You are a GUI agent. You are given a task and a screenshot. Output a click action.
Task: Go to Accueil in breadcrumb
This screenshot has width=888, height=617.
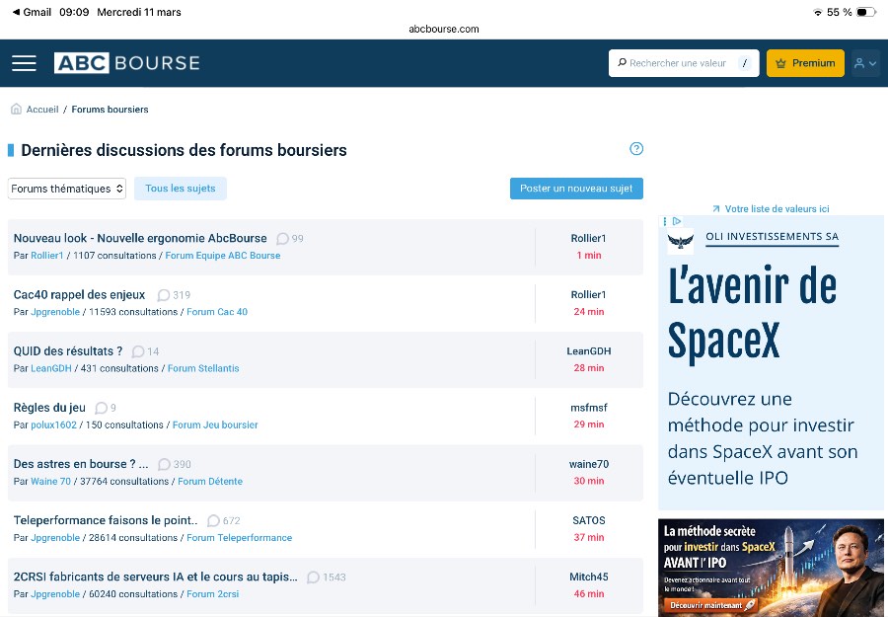tap(42, 110)
